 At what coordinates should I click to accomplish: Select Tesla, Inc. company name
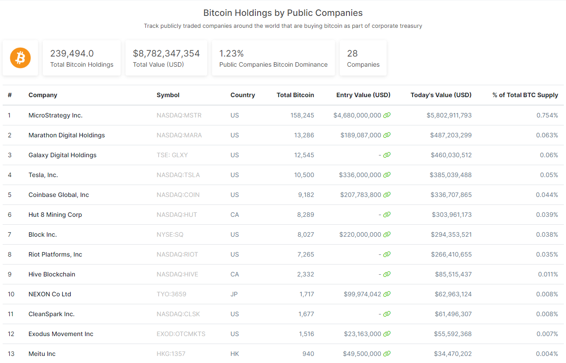click(x=43, y=175)
